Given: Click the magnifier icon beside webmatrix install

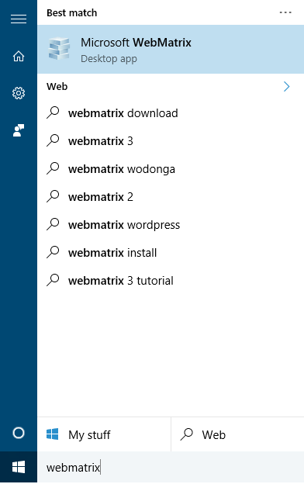Looking at the screenshot, I should point(53,252).
